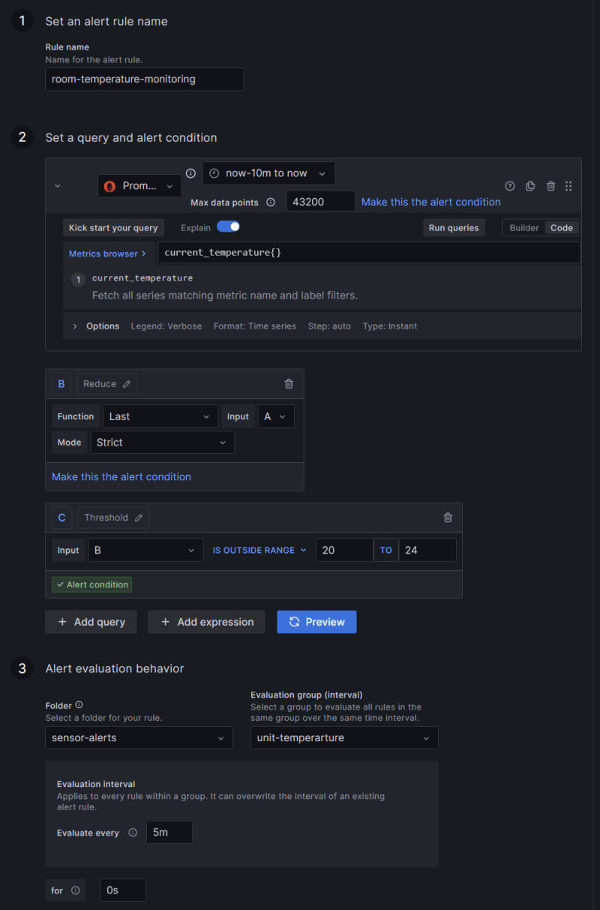Open the IS OUTSIDE RANGE condition dropdown
Screen dimensions: 600x910
pos(259,550)
